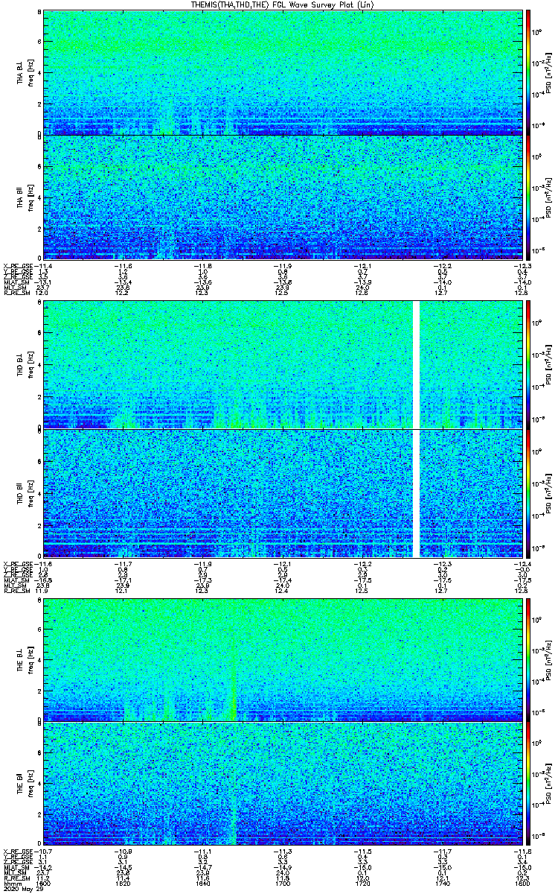The height and width of the screenshot is (894, 558).
Task: Click the first X_RE_GSE value -11.4 under THA panels
Action: point(43,266)
